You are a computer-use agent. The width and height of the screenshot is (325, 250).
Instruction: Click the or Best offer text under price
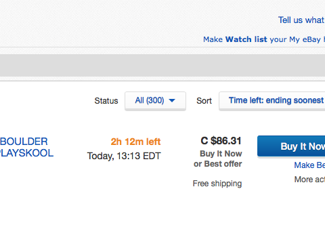click(x=218, y=164)
